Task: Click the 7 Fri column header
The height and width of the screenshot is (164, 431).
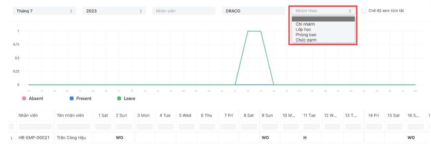Action: tap(228, 116)
